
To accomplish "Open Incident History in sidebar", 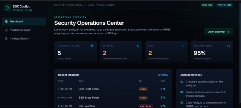I will (x=24, y=39).
